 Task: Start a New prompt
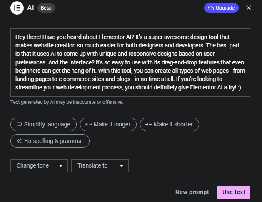pyautogui.click(x=192, y=192)
